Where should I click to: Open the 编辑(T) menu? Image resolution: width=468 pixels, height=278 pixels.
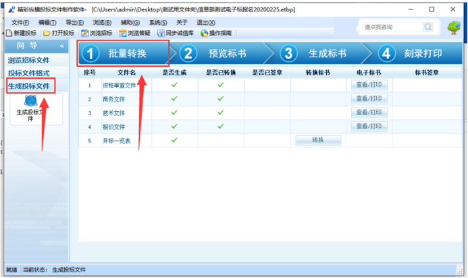click(x=47, y=23)
